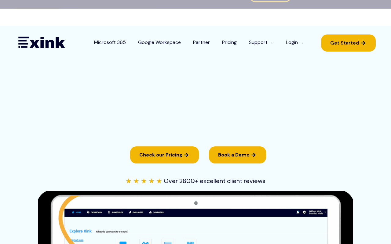Book a Demo
391x244 pixels.
click(237, 155)
